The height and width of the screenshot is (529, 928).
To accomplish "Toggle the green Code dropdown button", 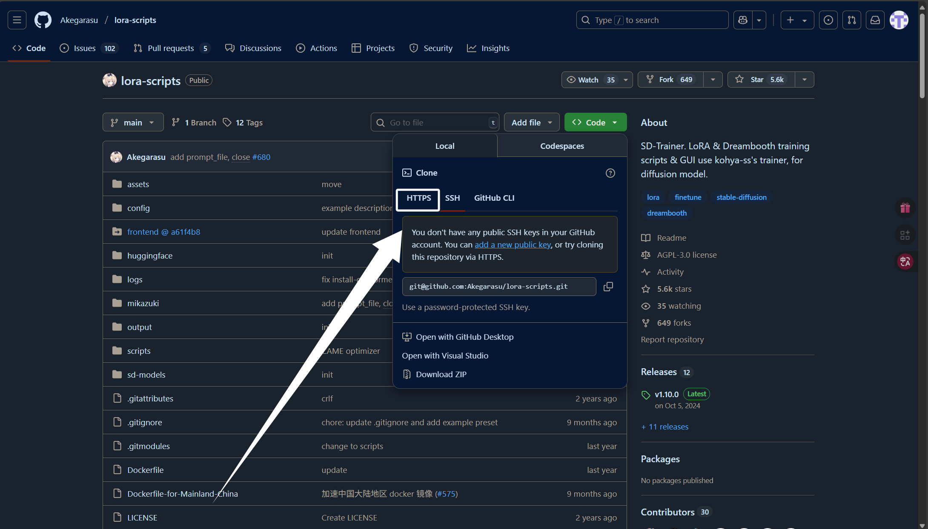I will [x=596, y=122].
